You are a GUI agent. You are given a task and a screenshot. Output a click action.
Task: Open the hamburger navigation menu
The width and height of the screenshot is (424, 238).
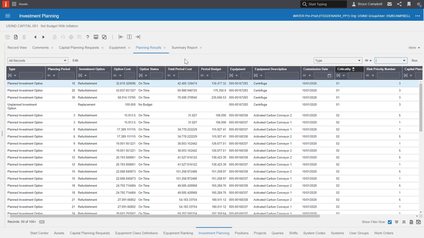[x=7, y=16]
